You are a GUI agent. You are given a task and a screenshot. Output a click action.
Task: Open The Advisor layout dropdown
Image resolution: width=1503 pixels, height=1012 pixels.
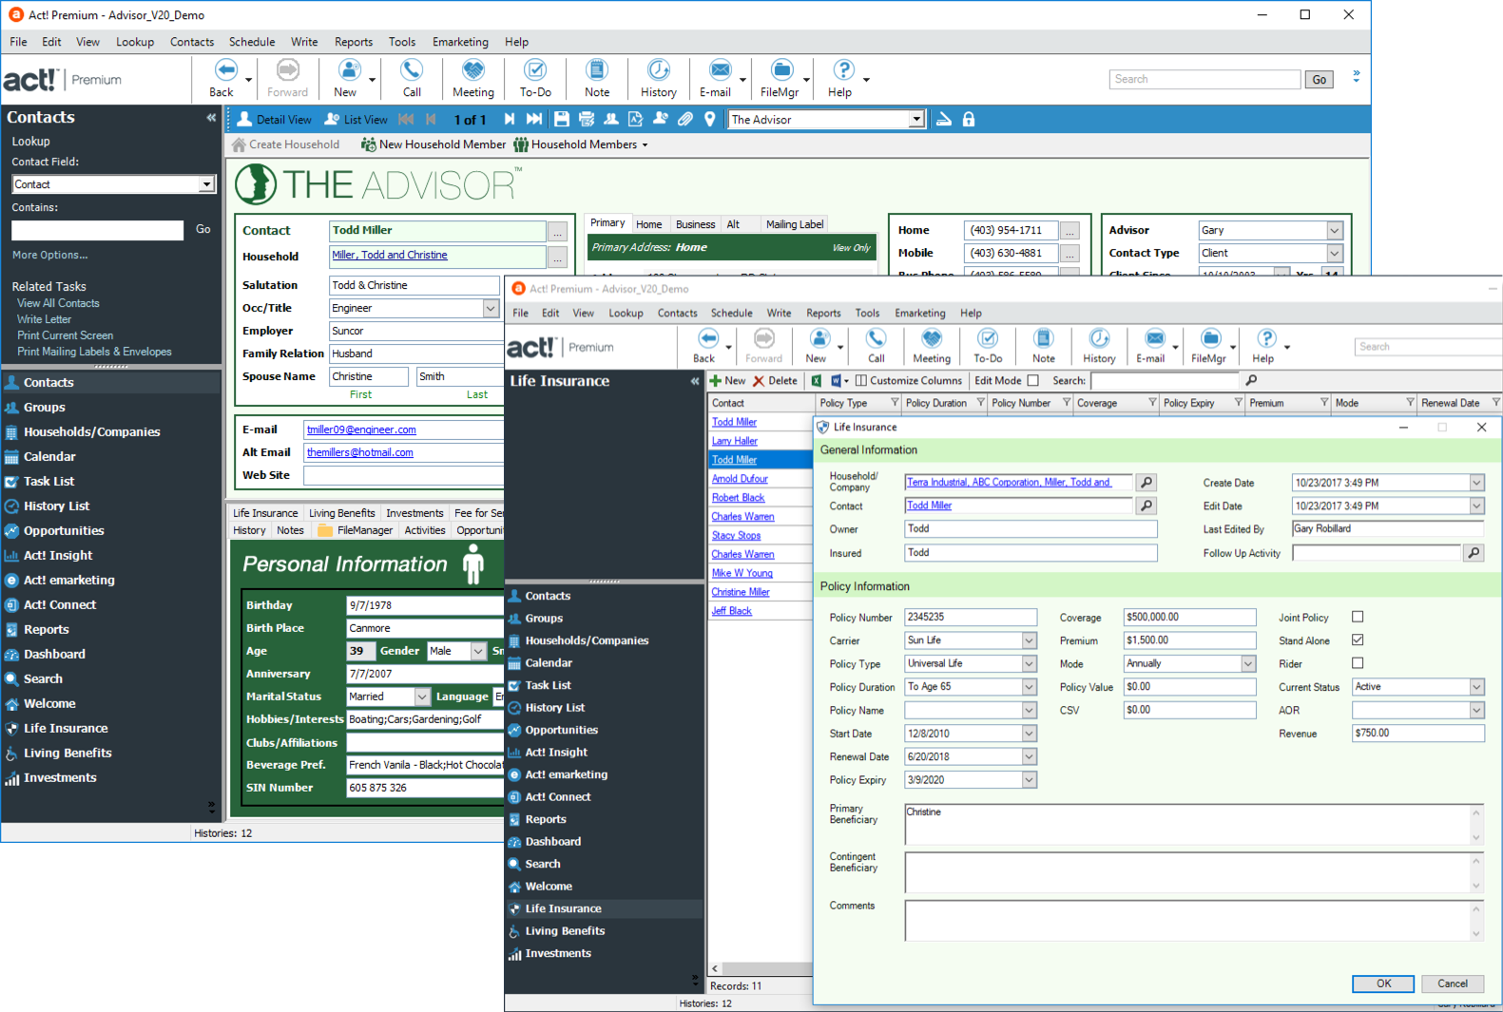[916, 120]
